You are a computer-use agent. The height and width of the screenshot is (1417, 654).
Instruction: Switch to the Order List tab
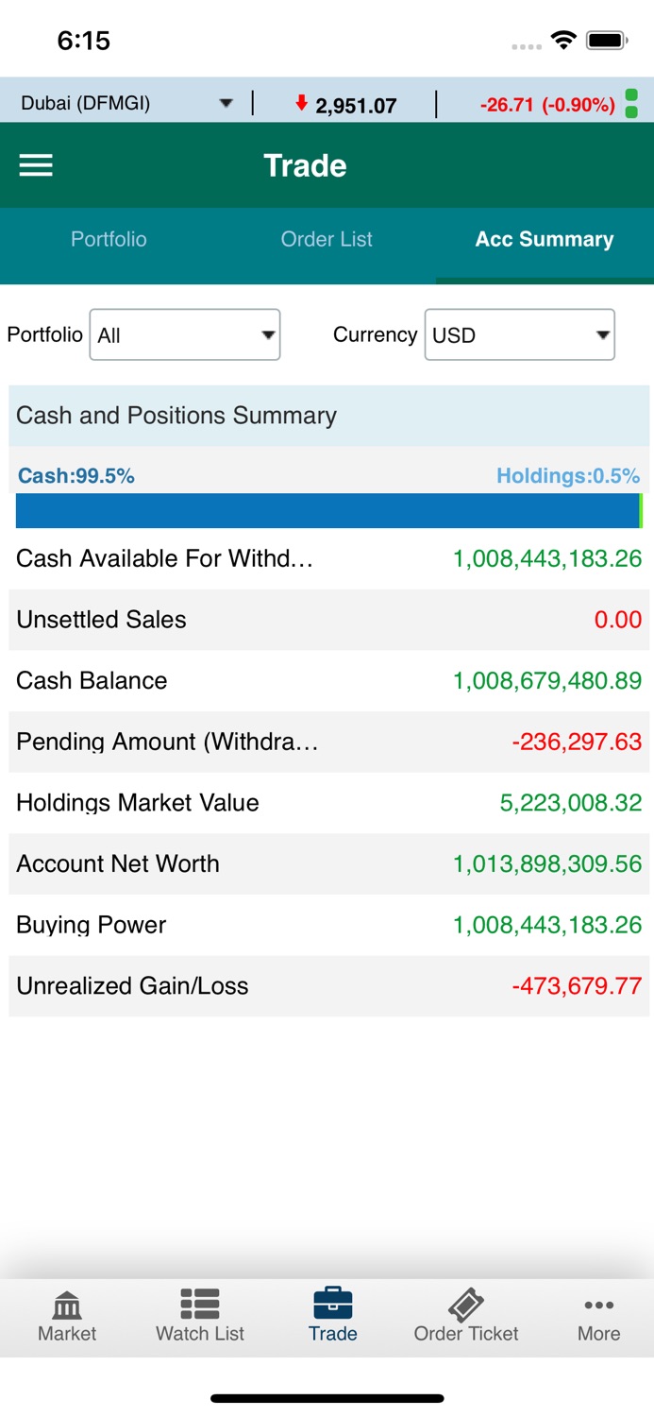pos(327,239)
